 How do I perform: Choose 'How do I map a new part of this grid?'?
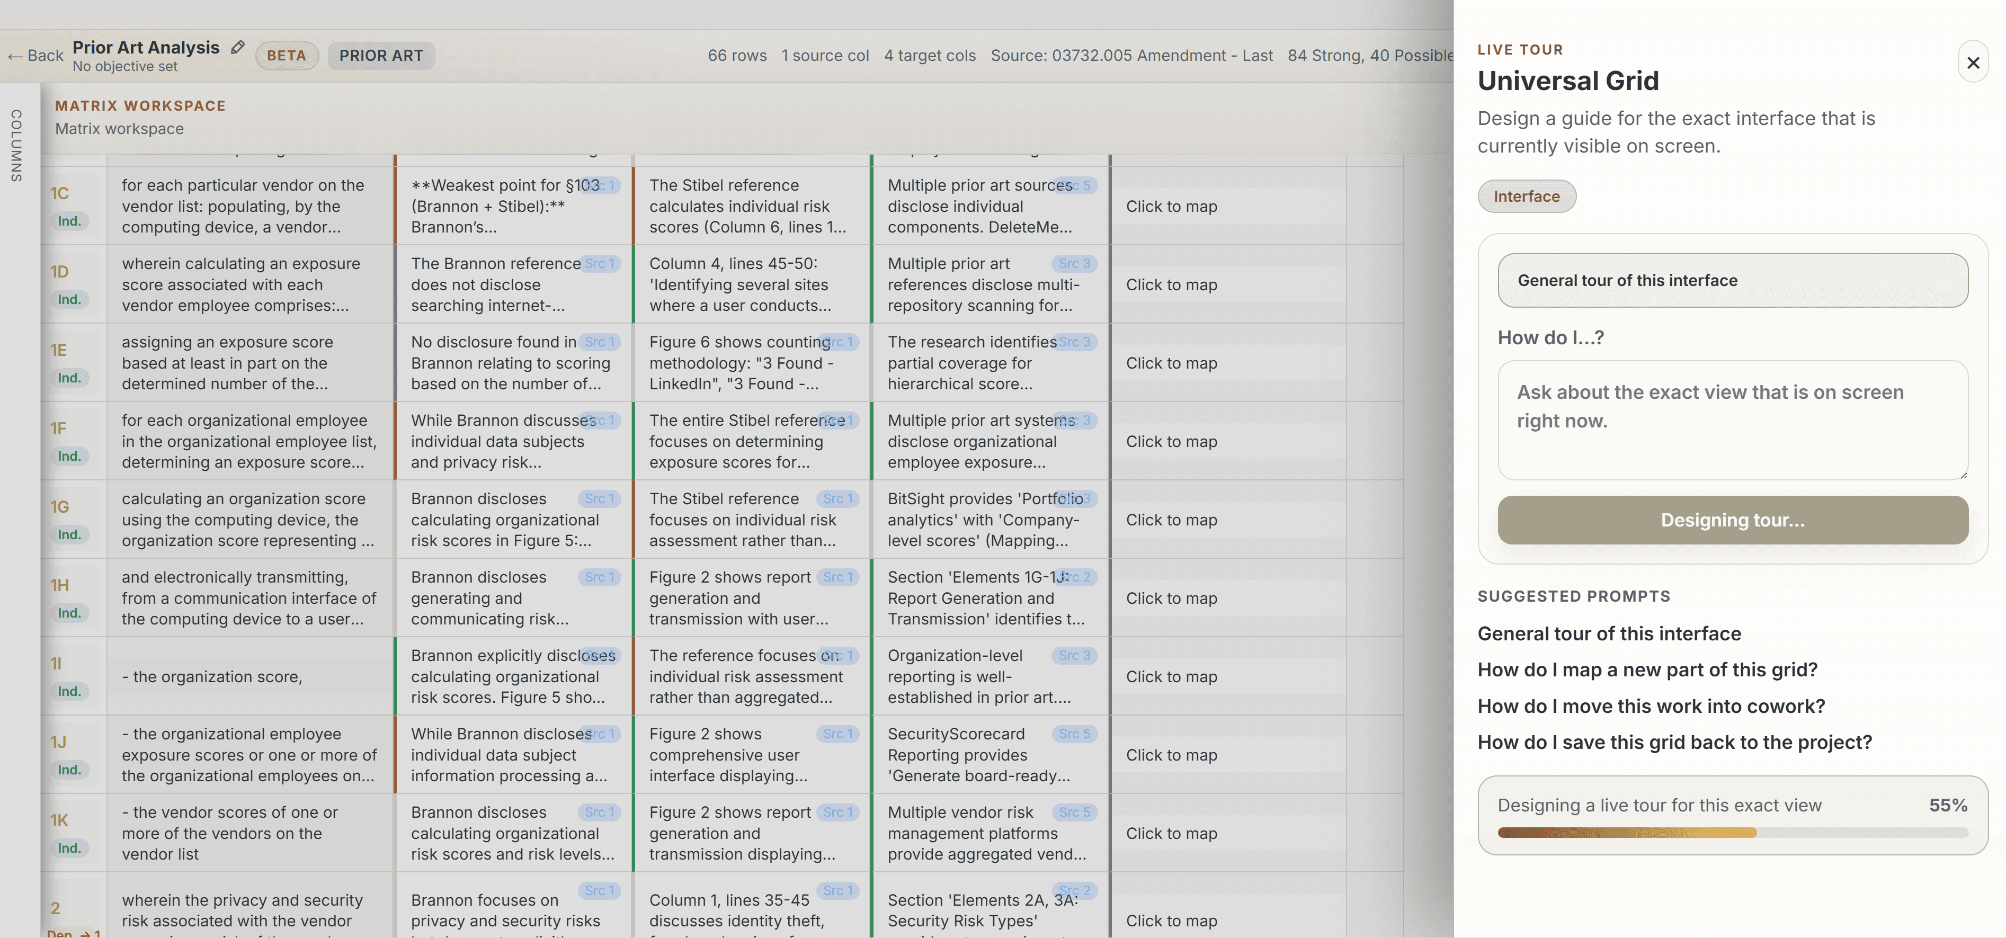(x=1647, y=669)
